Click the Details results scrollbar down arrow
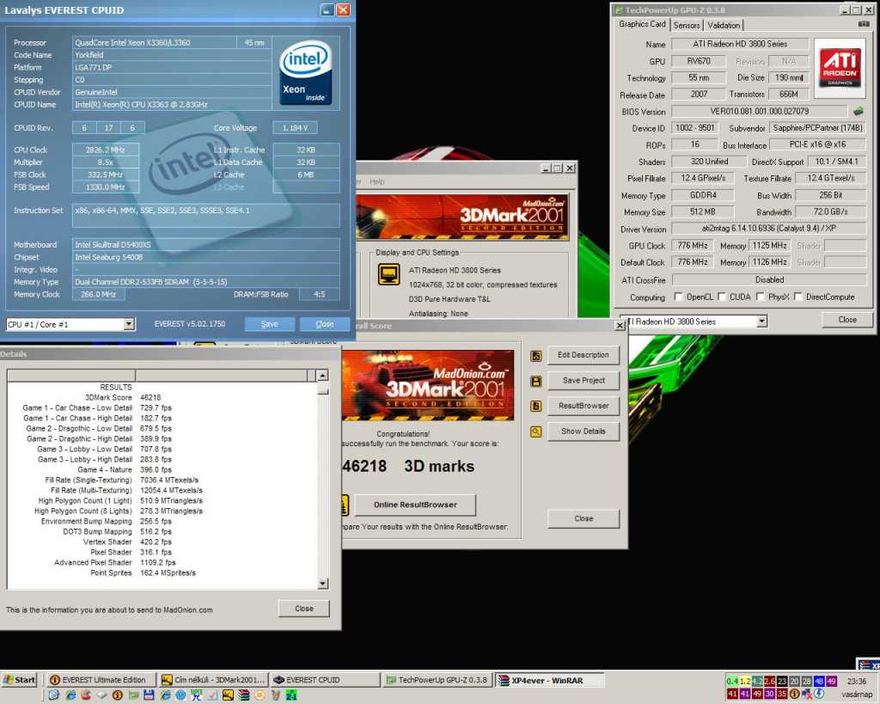 pos(322,584)
